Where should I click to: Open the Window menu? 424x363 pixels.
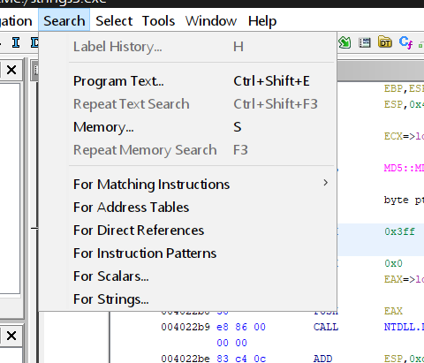click(x=211, y=21)
